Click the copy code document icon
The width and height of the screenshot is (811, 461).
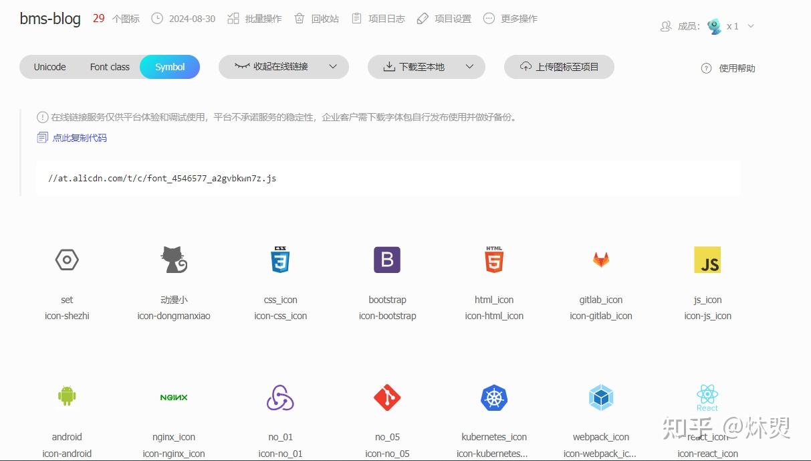[42, 138]
